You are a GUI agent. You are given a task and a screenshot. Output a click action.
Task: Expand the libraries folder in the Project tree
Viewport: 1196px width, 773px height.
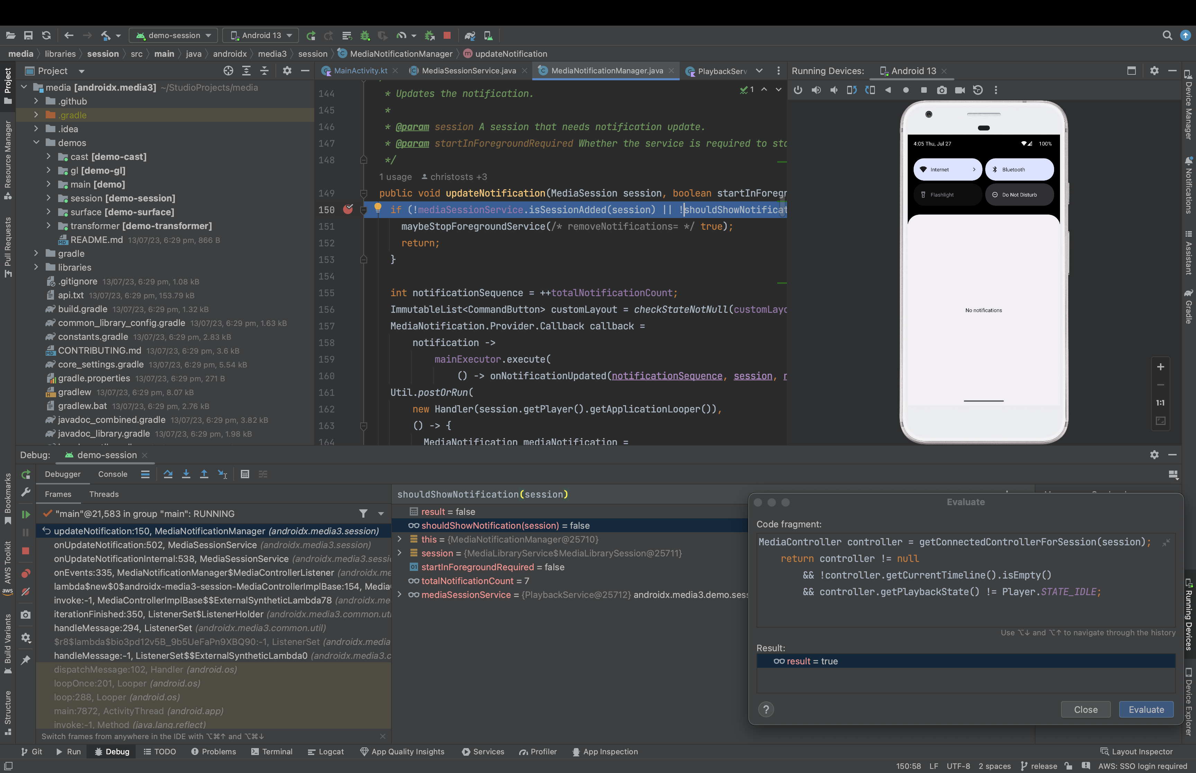[x=36, y=267]
